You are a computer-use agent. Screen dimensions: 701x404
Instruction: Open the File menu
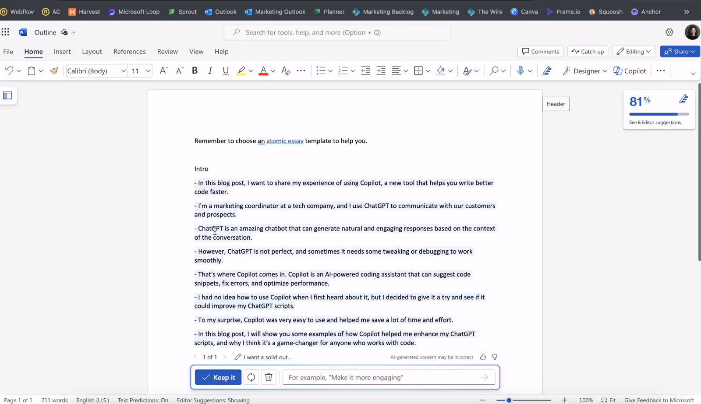[8, 51]
